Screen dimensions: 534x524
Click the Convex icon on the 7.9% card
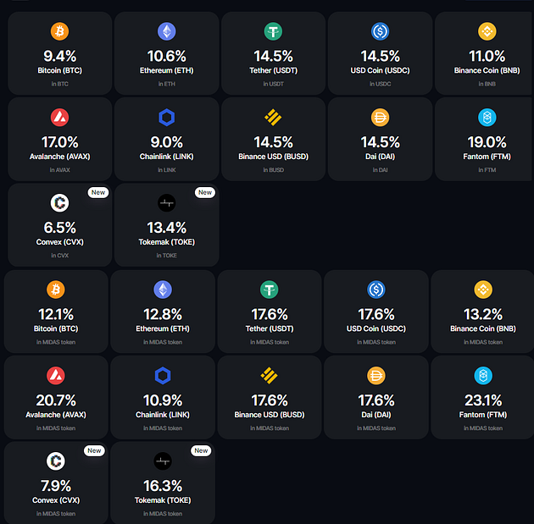coord(55,461)
